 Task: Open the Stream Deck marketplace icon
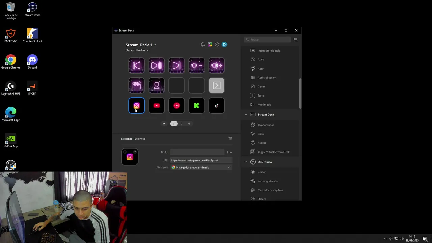coord(210,45)
